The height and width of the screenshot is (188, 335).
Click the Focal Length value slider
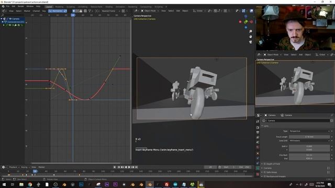[x=309, y=137]
